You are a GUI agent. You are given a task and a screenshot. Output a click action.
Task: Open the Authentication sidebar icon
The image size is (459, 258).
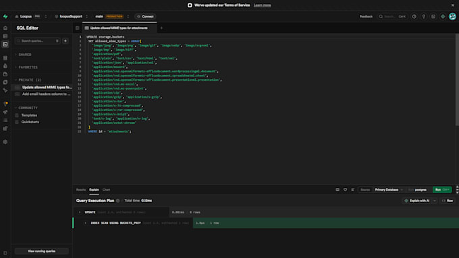point(5,66)
